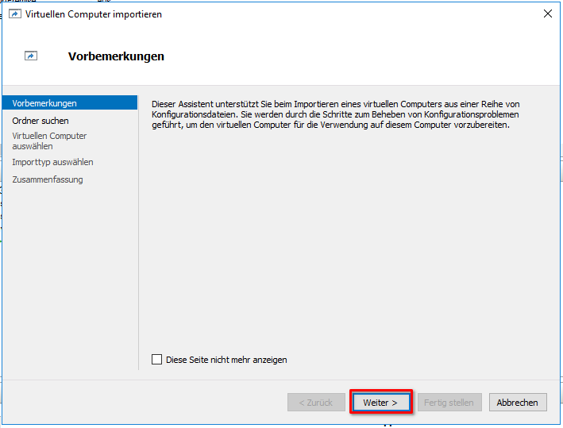563x428 pixels.
Task: Click the Abbrechen button
Action: (517, 403)
